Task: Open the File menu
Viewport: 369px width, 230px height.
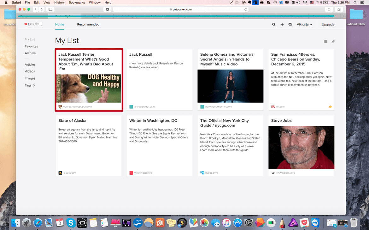Action: point(27,2)
